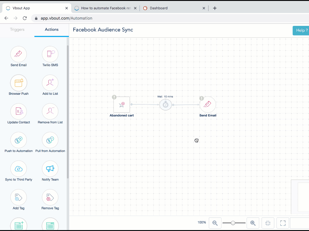
Task: Go forward in browser history
Action: [15, 18]
